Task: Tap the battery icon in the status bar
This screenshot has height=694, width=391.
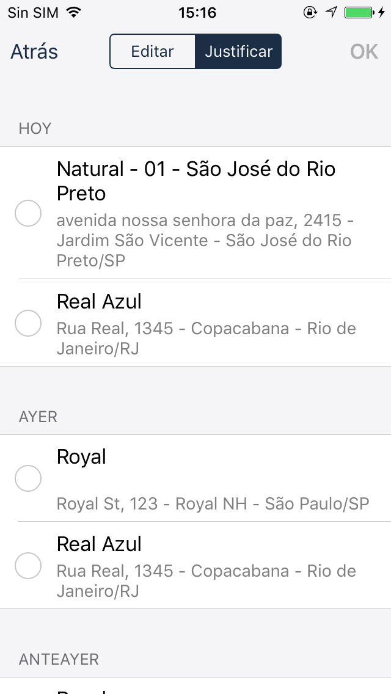Action: coord(357,11)
